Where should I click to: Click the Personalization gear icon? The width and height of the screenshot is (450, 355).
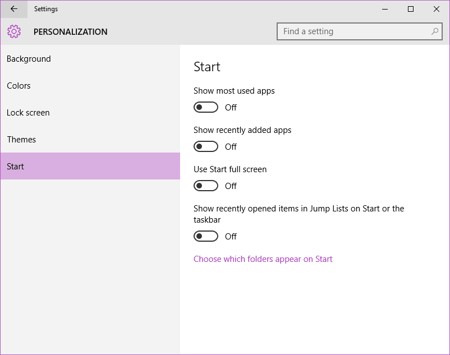(x=14, y=32)
